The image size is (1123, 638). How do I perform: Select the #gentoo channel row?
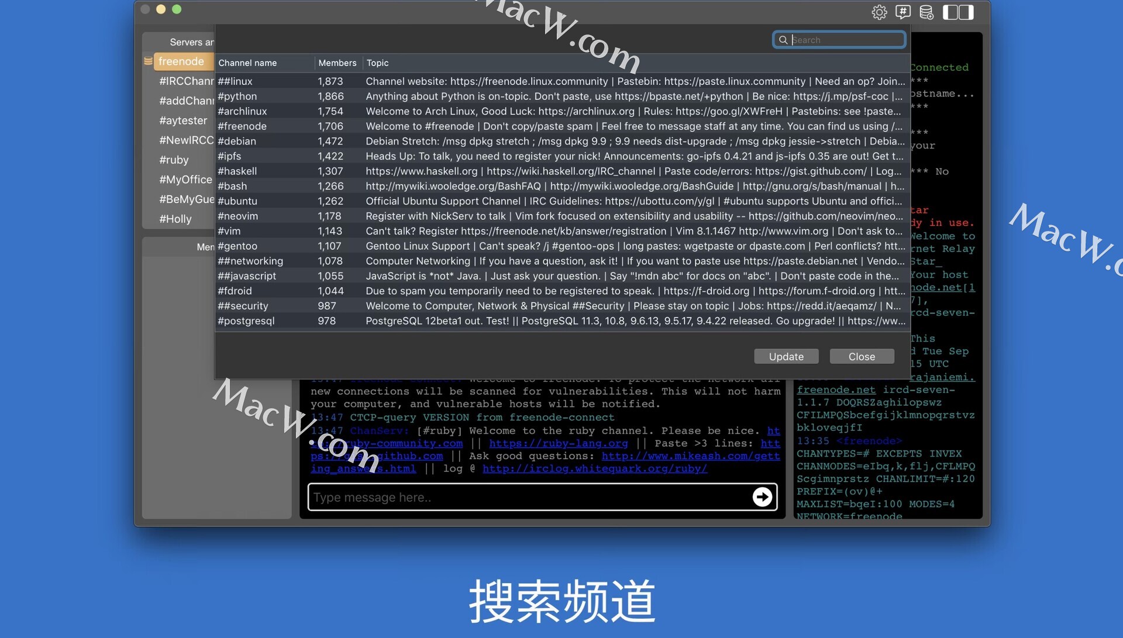(562, 246)
